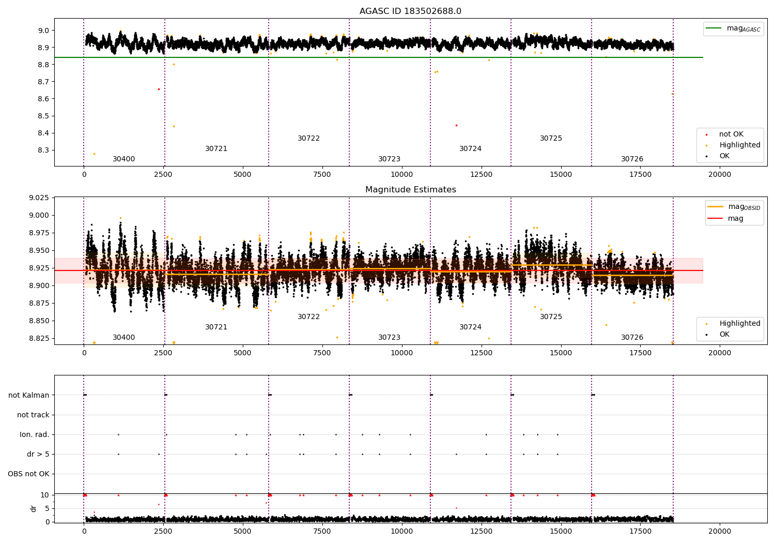Screen dimensions: 775x543
Task: Click the 8.975 y-axis tick label
Action: pyautogui.click(x=40, y=233)
